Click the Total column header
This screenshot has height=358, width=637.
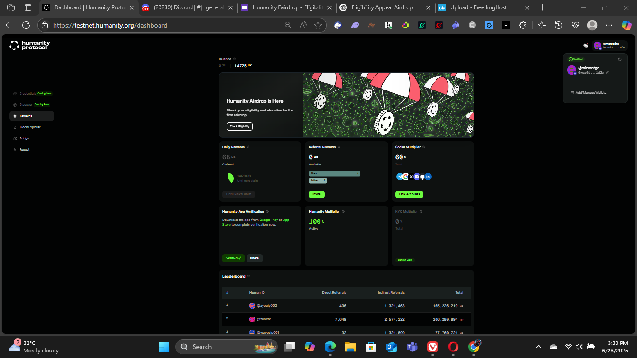pyautogui.click(x=459, y=293)
